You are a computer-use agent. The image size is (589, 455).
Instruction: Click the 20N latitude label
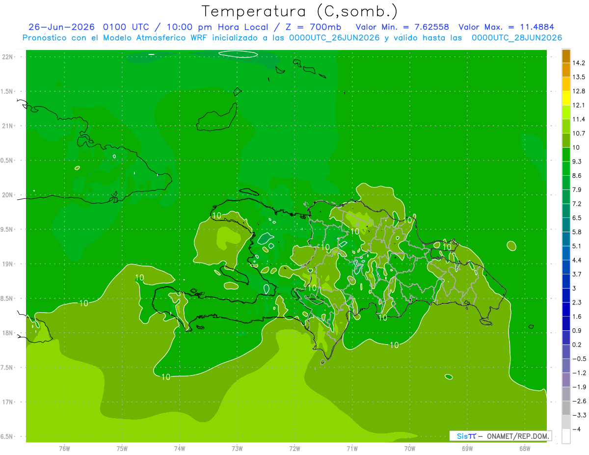[x=8, y=195]
